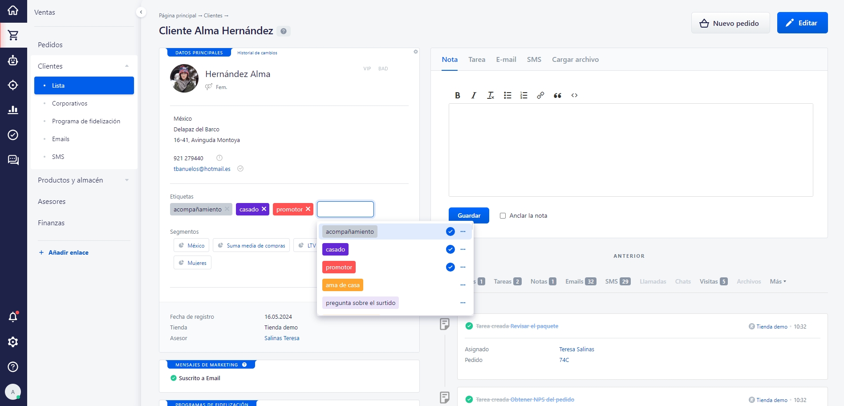Viewport: 844px width, 406px height.
Task: Collapse the sidebar menu with chevron
Action: 141,12
